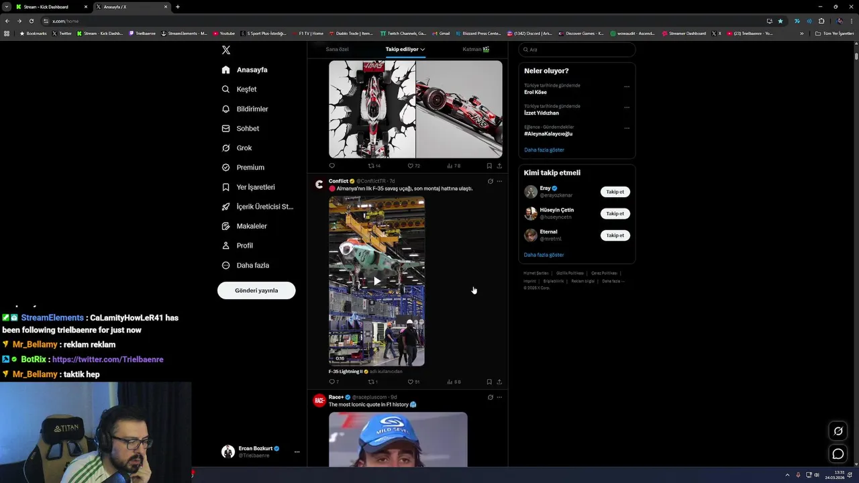Like the Conflict F-35 post

coord(413,382)
